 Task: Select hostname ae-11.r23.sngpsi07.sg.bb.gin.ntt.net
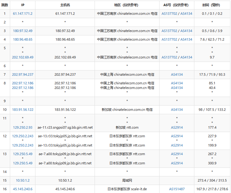coord(65,127)
